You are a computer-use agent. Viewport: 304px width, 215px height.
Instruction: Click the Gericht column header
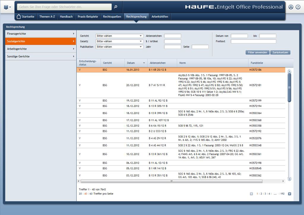pyautogui.click(x=113, y=63)
